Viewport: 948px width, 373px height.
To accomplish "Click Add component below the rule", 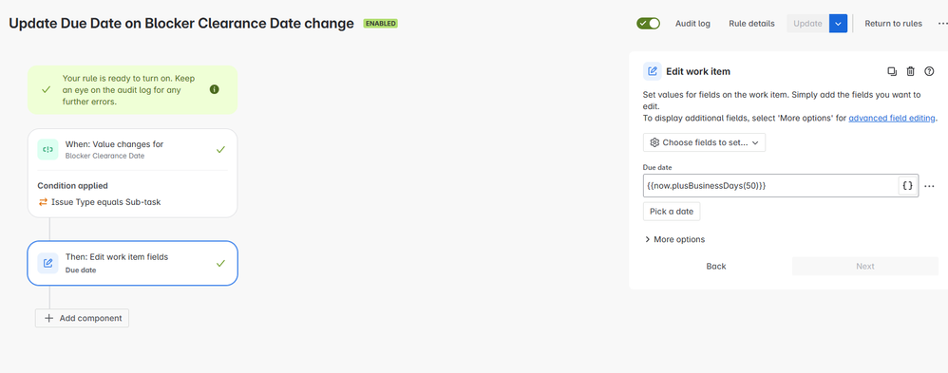I will pyautogui.click(x=83, y=318).
